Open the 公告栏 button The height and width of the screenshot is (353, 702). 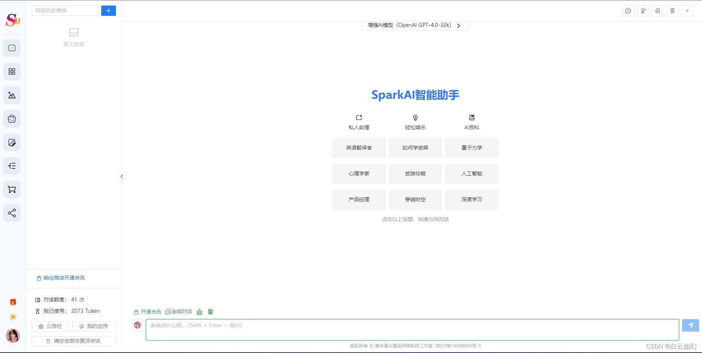(x=50, y=326)
